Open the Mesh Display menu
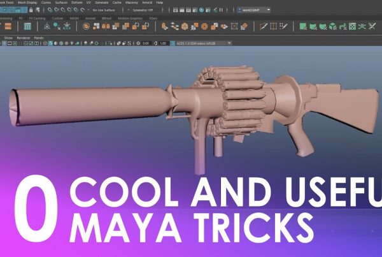The height and width of the screenshot is (257, 382). [x=27, y=3]
